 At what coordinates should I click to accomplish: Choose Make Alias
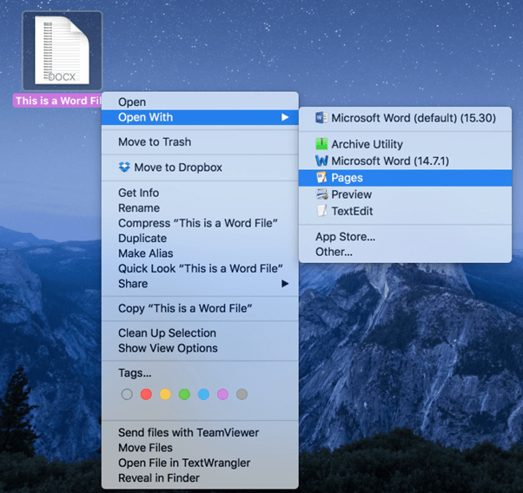pos(200,253)
